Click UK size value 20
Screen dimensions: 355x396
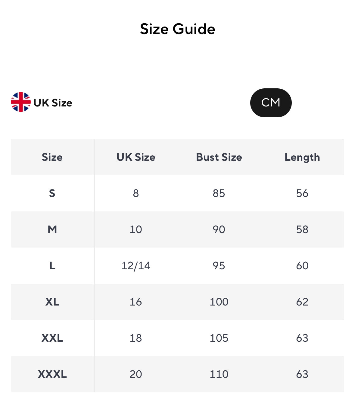[x=136, y=374]
